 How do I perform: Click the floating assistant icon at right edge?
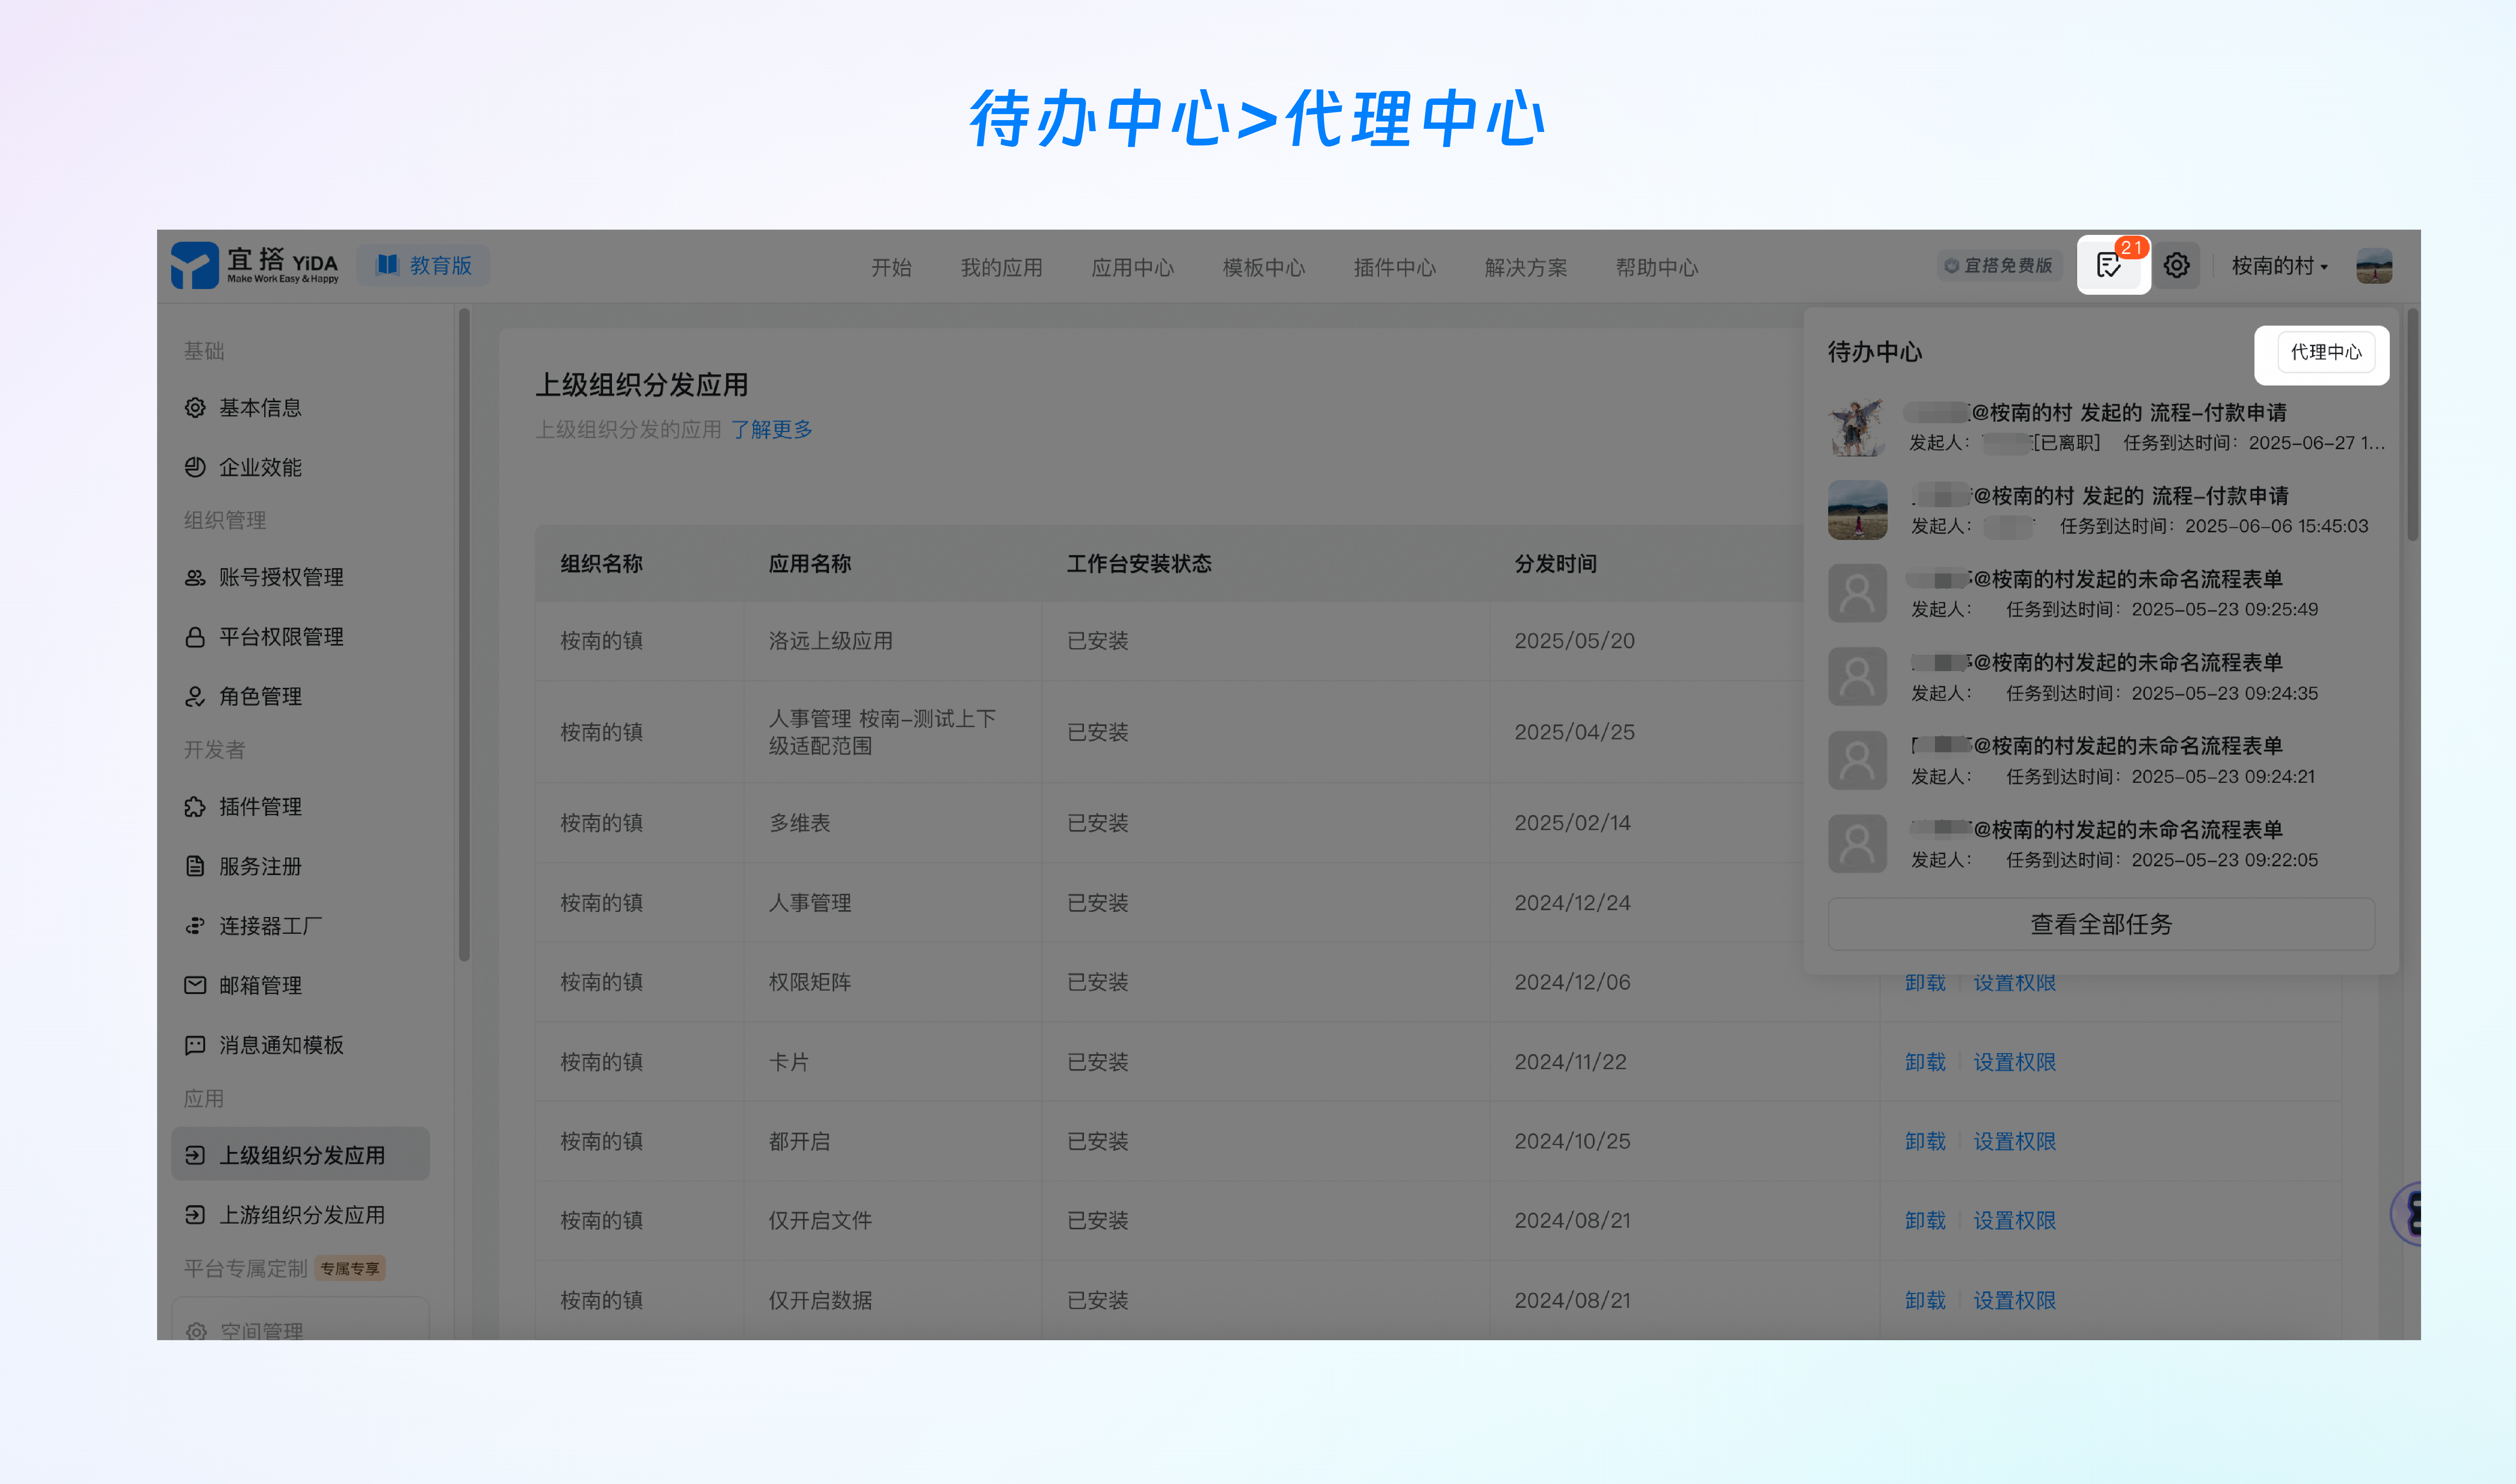[2407, 1214]
